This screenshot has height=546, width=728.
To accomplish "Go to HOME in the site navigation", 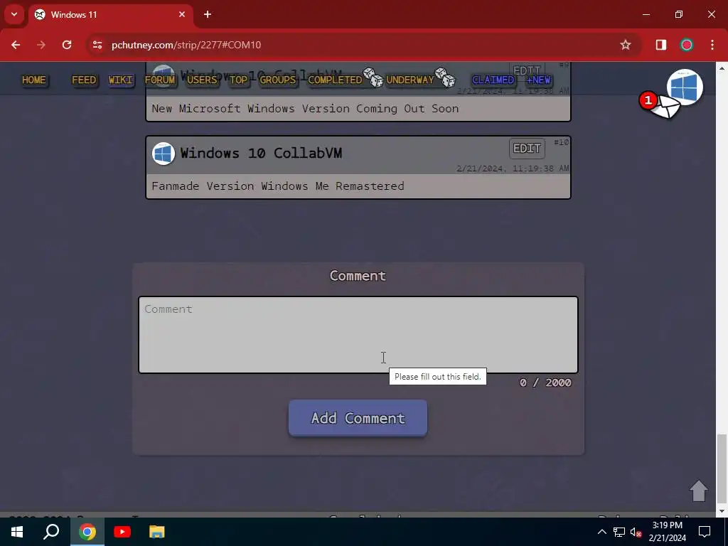I will click(x=34, y=80).
